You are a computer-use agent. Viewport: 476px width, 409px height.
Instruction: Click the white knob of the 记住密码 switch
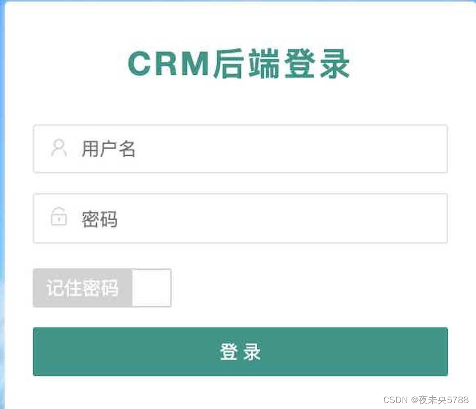coord(152,288)
